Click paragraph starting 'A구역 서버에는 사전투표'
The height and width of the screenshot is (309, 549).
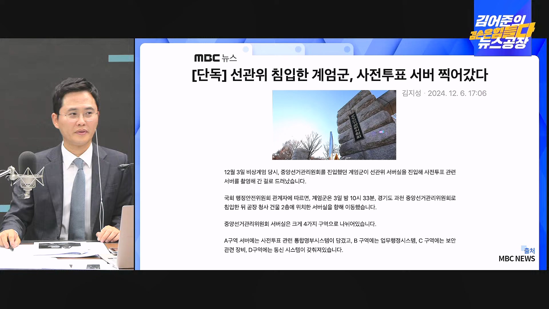(340, 245)
